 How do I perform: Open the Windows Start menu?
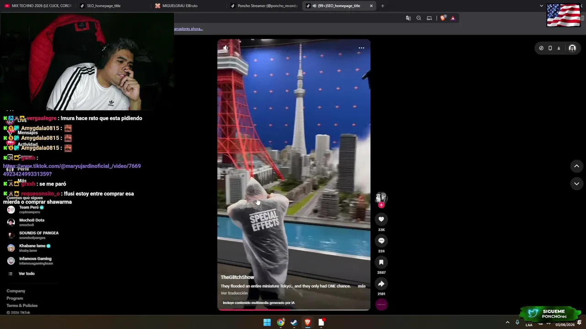point(267,323)
